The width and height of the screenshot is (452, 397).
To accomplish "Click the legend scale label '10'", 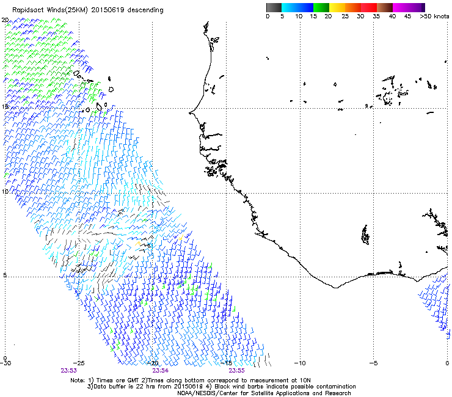I will click(x=299, y=16).
